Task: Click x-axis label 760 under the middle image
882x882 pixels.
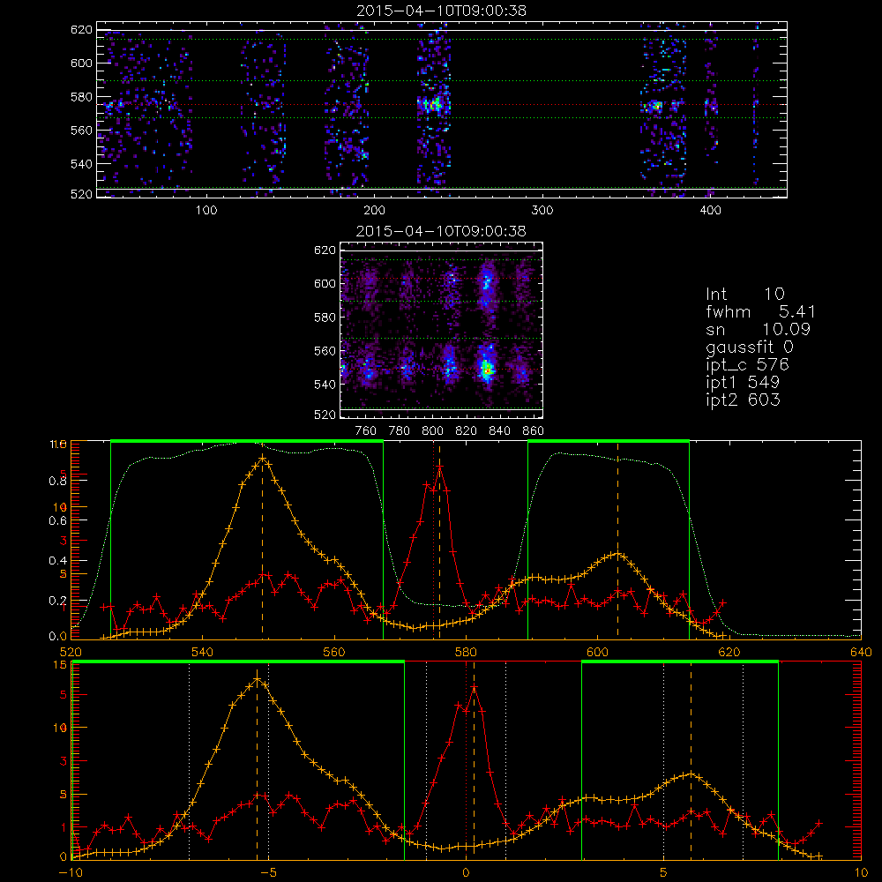Action: [366, 431]
